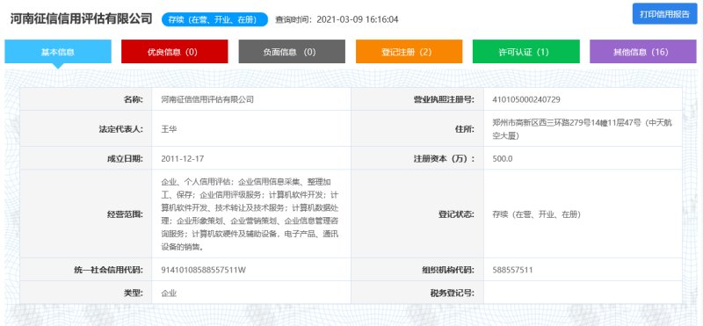This screenshot has width=703, height=326.
Task: Click the 存续（在营、开业、在册）status badge
Action: 214,19
